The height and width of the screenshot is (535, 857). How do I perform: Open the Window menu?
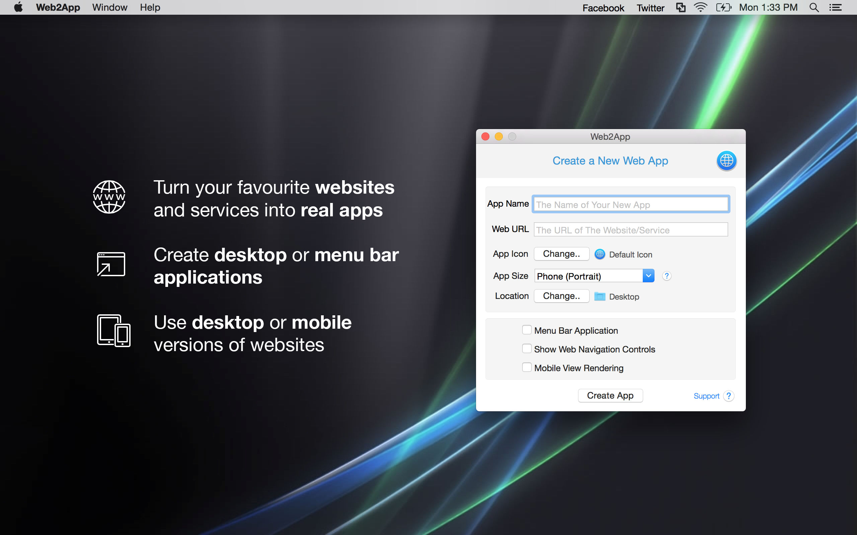109,7
